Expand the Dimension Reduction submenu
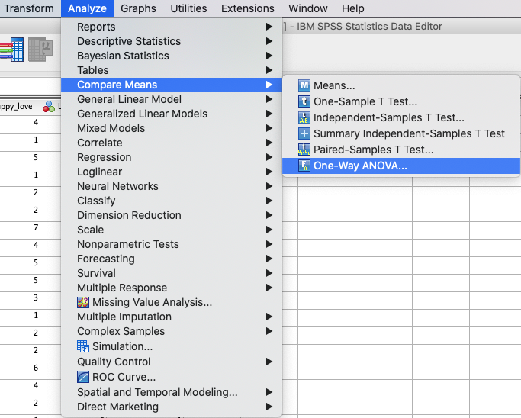This screenshot has width=521, height=418. coord(172,215)
